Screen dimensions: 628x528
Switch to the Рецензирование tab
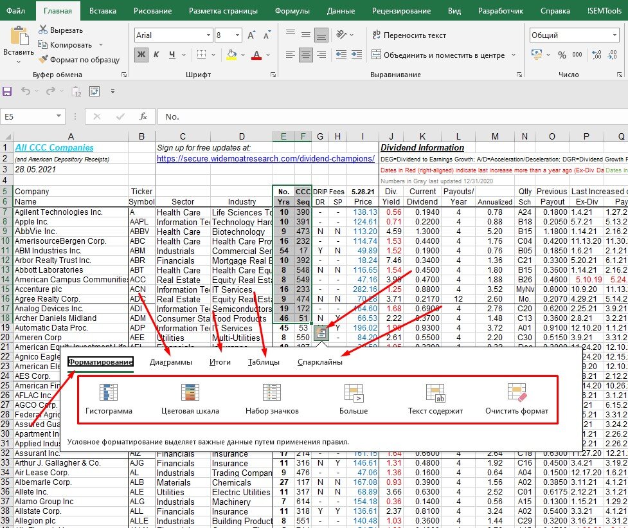point(401,11)
